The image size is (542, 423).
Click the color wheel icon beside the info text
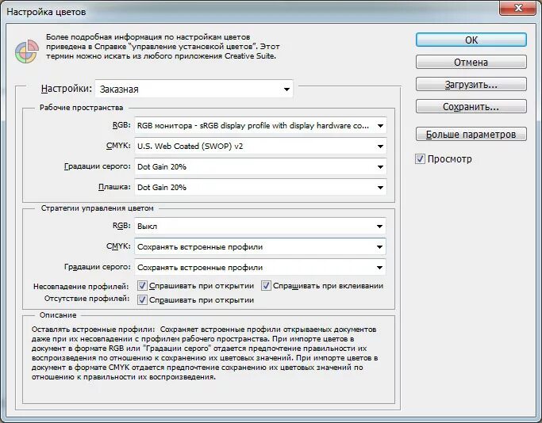27,51
